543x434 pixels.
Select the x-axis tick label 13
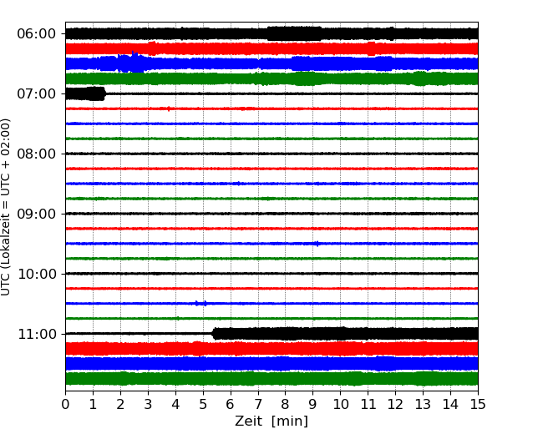(423, 404)
